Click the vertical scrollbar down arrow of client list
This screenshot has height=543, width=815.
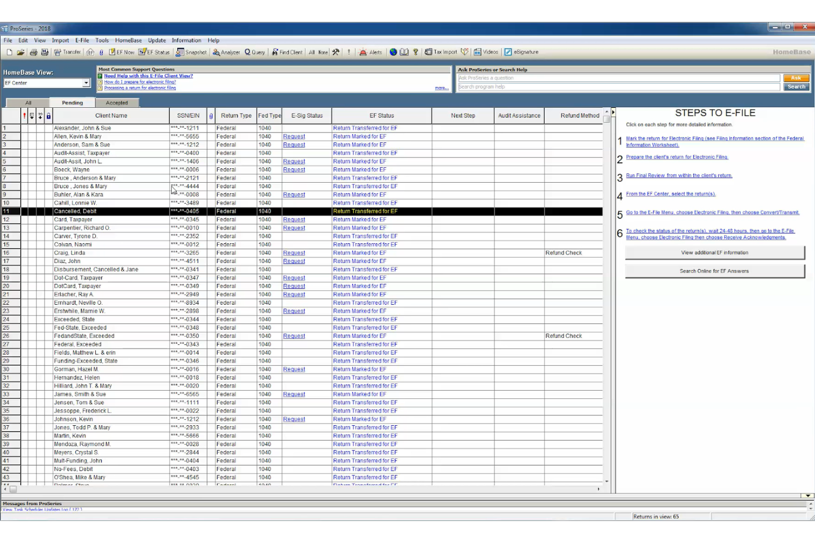pyautogui.click(x=607, y=481)
